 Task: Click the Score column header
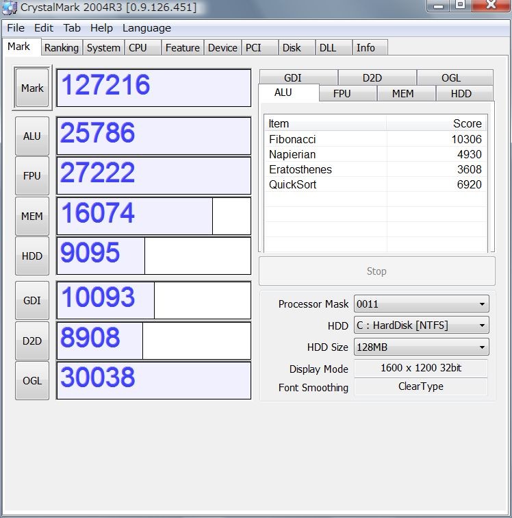(x=437, y=123)
